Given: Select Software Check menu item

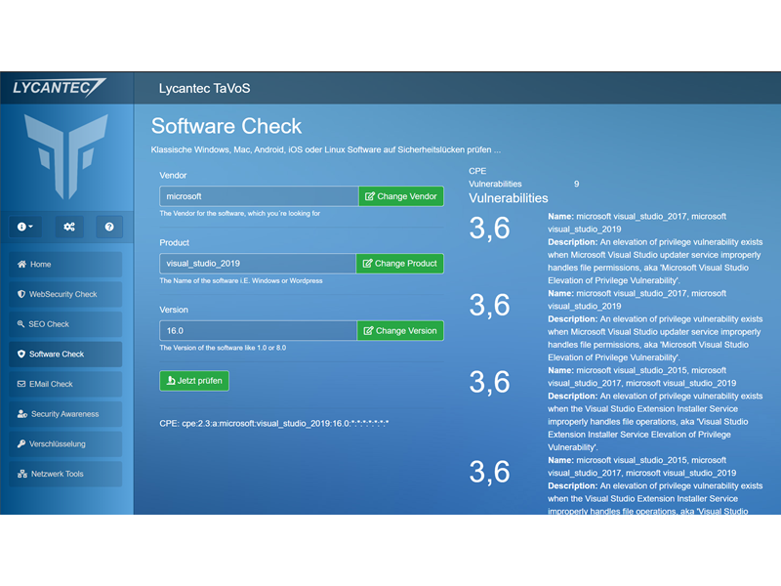Looking at the screenshot, I should pos(65,354).
